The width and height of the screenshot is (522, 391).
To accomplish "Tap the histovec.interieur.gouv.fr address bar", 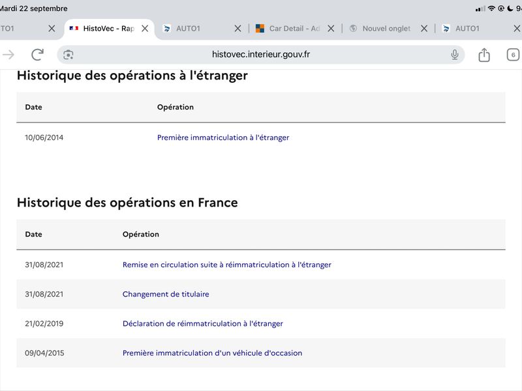I will click(x=260, y=55).
